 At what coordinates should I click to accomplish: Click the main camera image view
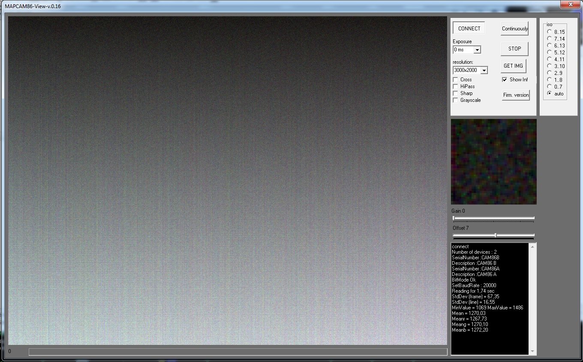[228, 181]
